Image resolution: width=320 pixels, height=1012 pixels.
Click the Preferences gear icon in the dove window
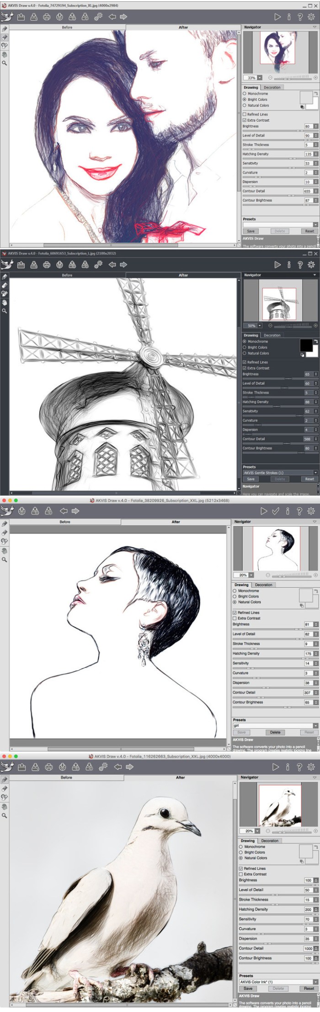(x=311, y=766)
